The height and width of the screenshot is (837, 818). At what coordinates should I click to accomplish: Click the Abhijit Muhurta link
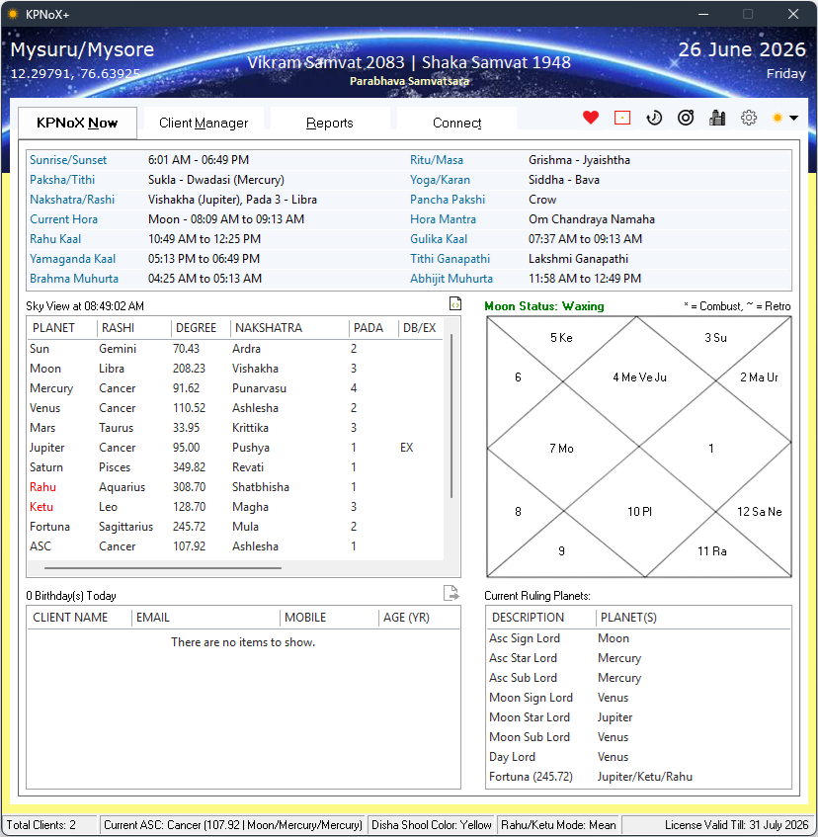[451, 279]
